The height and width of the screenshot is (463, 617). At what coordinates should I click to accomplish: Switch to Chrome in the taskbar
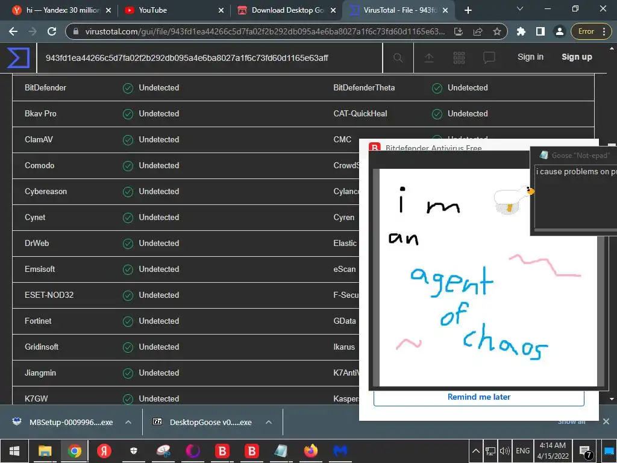(74, 451)
